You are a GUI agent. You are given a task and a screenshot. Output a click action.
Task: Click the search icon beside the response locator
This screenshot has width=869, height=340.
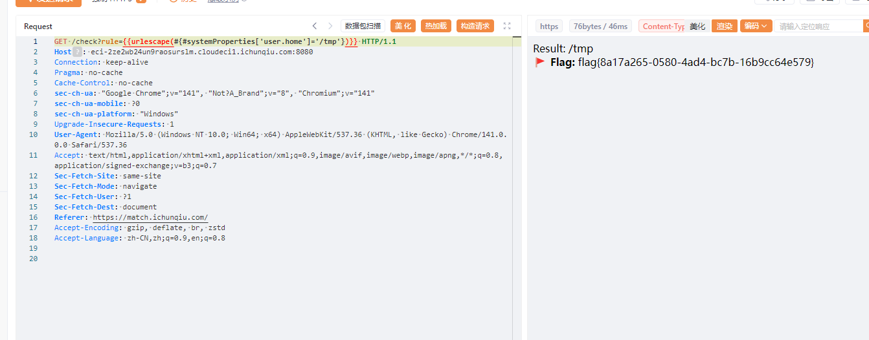[866, 26]
